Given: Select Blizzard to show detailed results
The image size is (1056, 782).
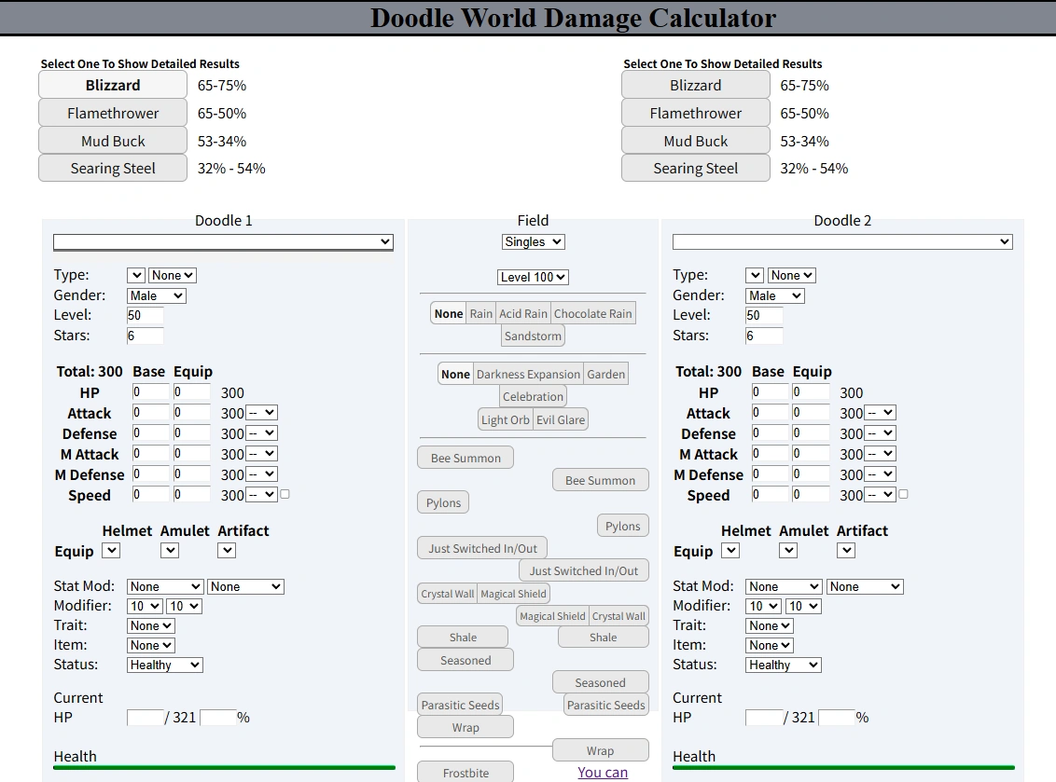Looking at the screenshot, I should (112, 84).
